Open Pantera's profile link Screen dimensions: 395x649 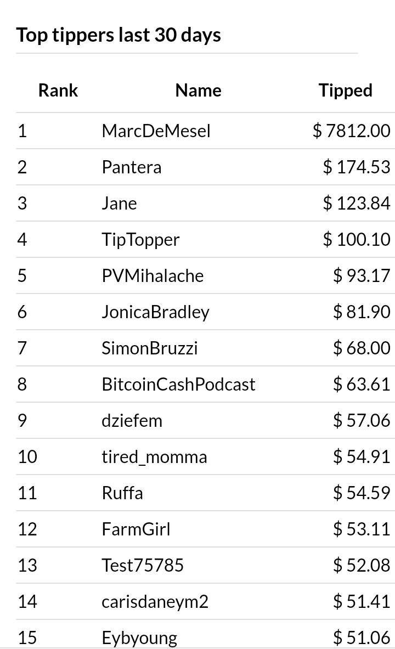(x=132, y=167)
